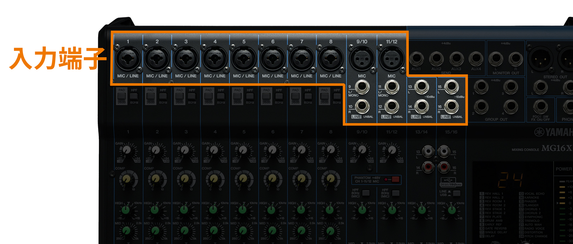Click the channel 5 GAIN knob
The width and height of the screenshot is (573, 244).
[x=243, y=150]
